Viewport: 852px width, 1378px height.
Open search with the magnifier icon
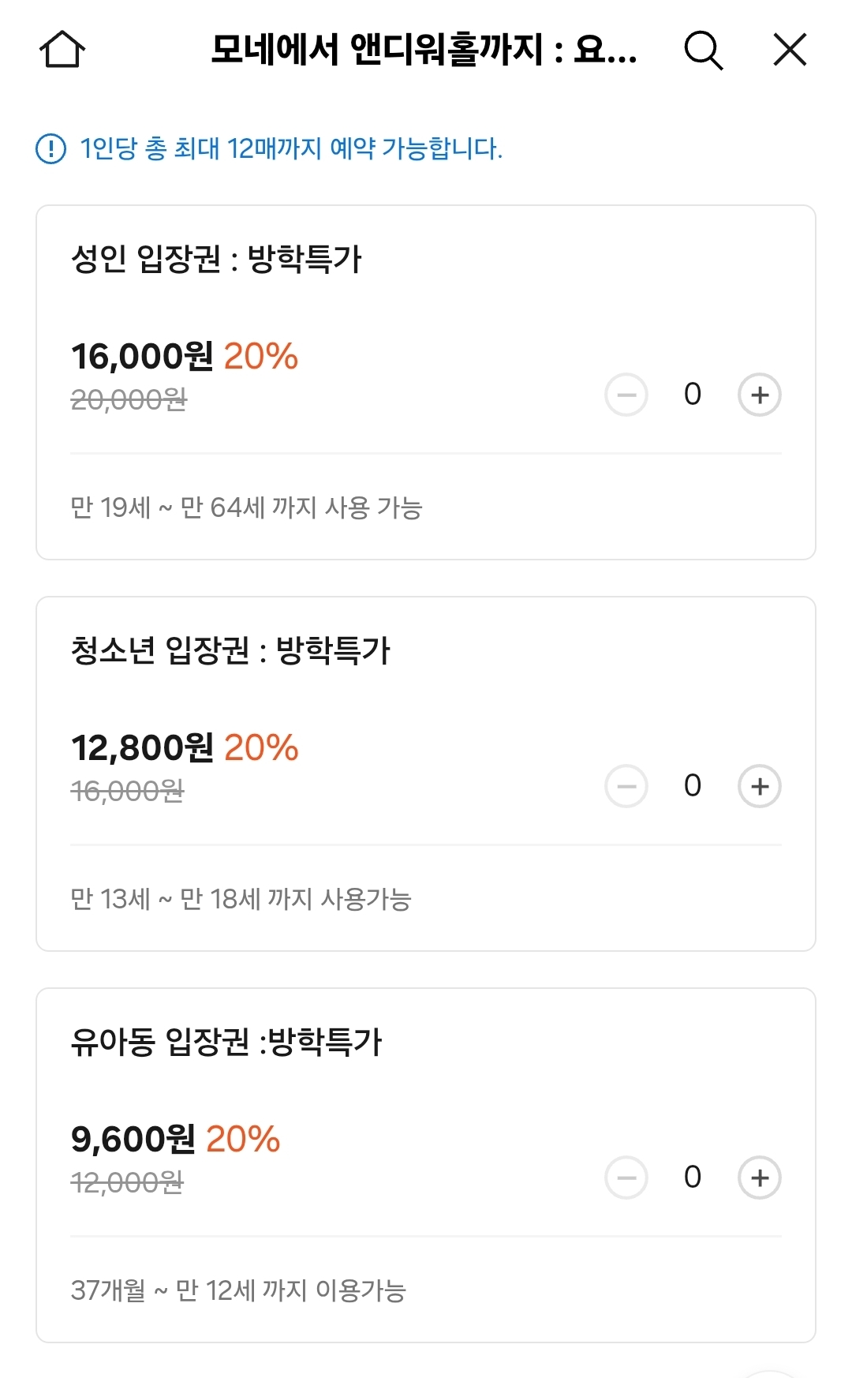tap(703, 51)
